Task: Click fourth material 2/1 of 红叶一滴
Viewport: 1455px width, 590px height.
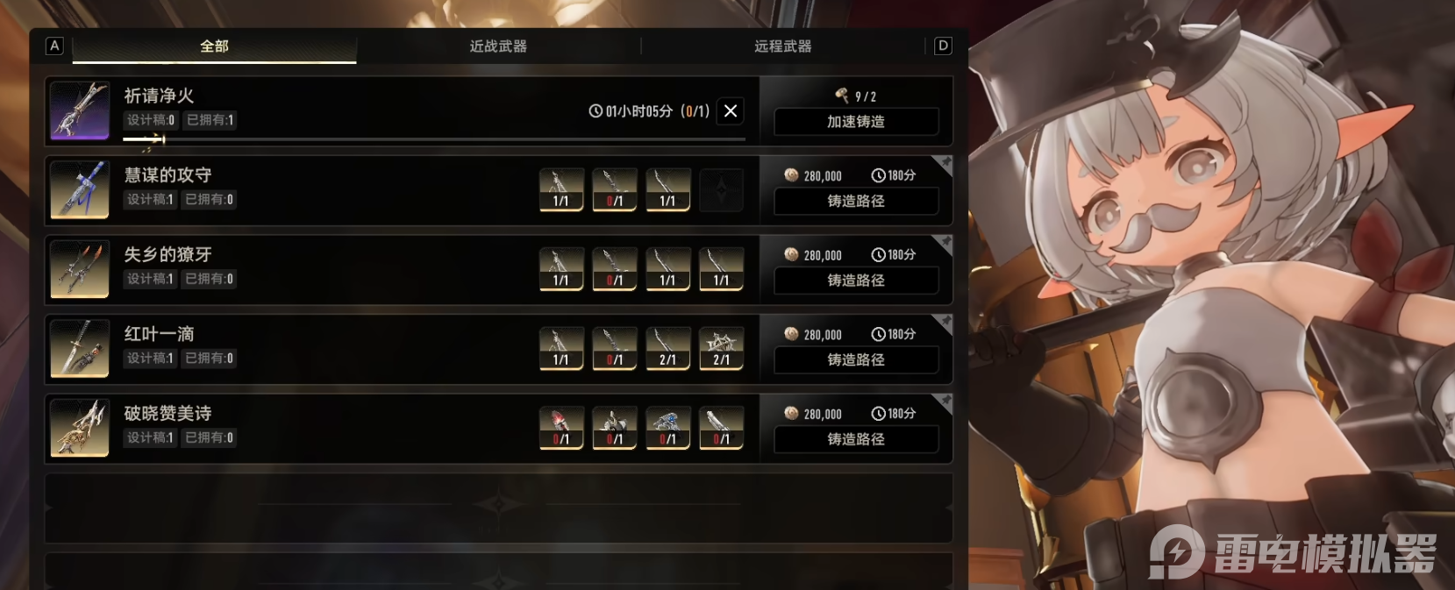Action: (x=721, y=349)
